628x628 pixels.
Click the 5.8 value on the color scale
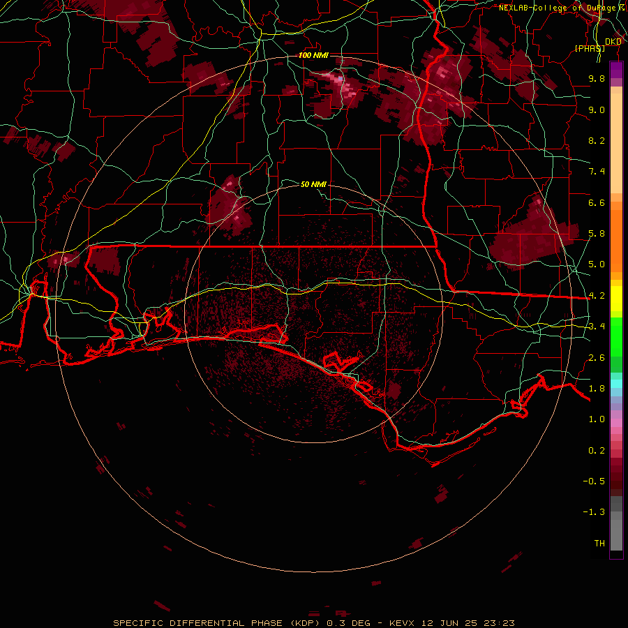click(x=597, y=234)
